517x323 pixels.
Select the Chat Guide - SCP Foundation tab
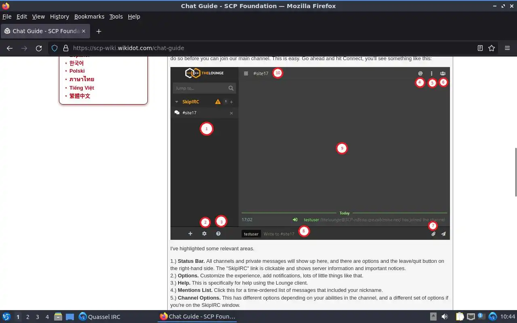click(45, 31)
